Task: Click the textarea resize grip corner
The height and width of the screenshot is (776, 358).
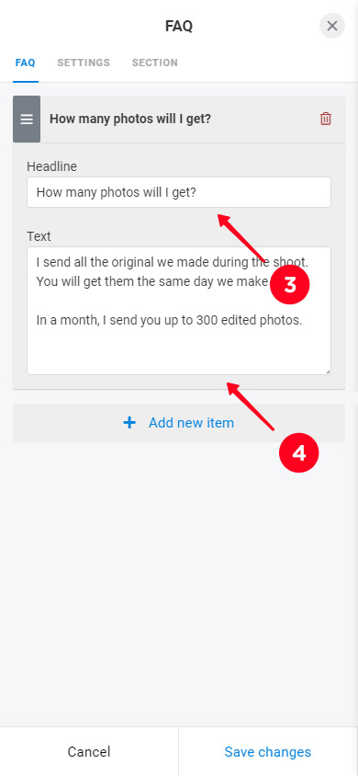Action: tap(328, 371)
